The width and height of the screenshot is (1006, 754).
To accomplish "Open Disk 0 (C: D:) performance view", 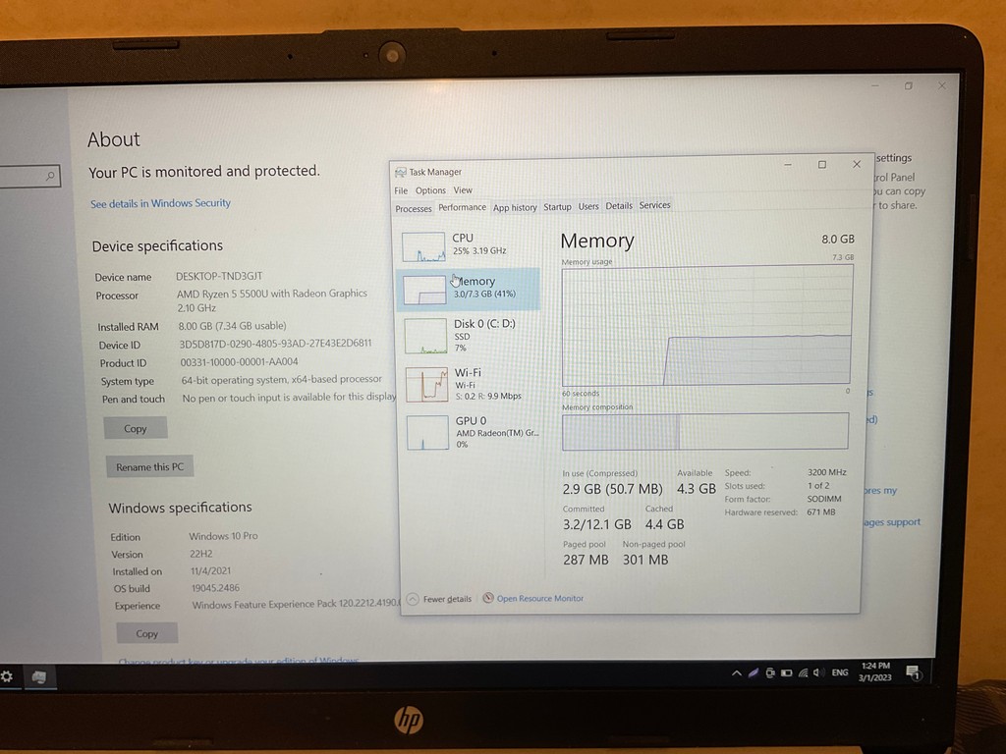I will pos(469,335).
